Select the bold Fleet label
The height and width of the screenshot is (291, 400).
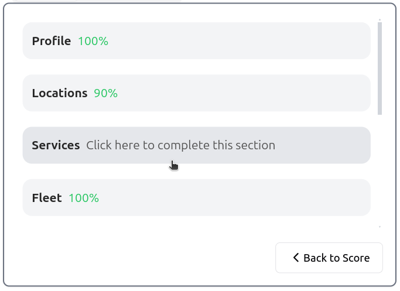tap(47, 198)
